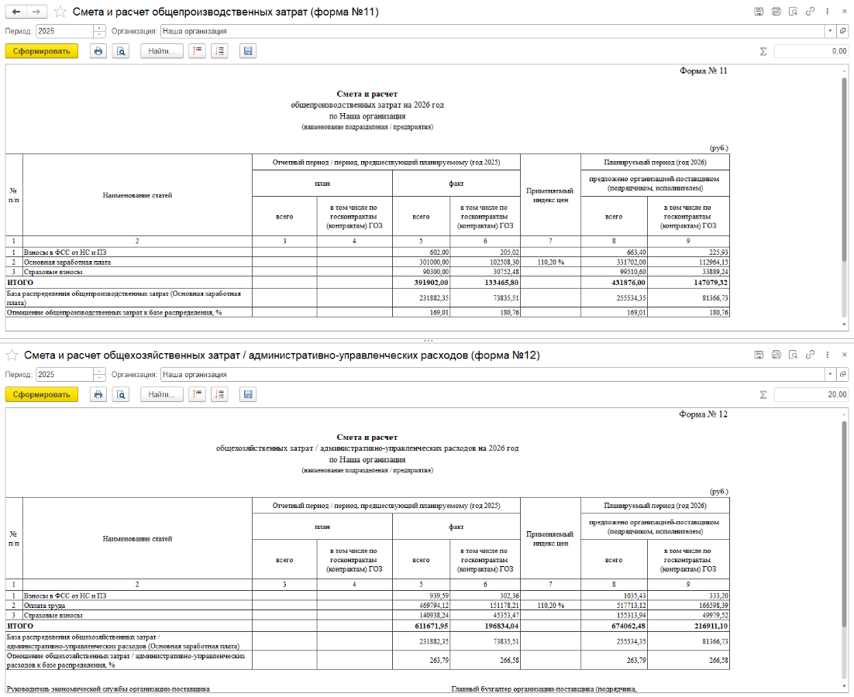
Task: Click print icon in form №12 toolbar
Action: [x=98, y=394]
